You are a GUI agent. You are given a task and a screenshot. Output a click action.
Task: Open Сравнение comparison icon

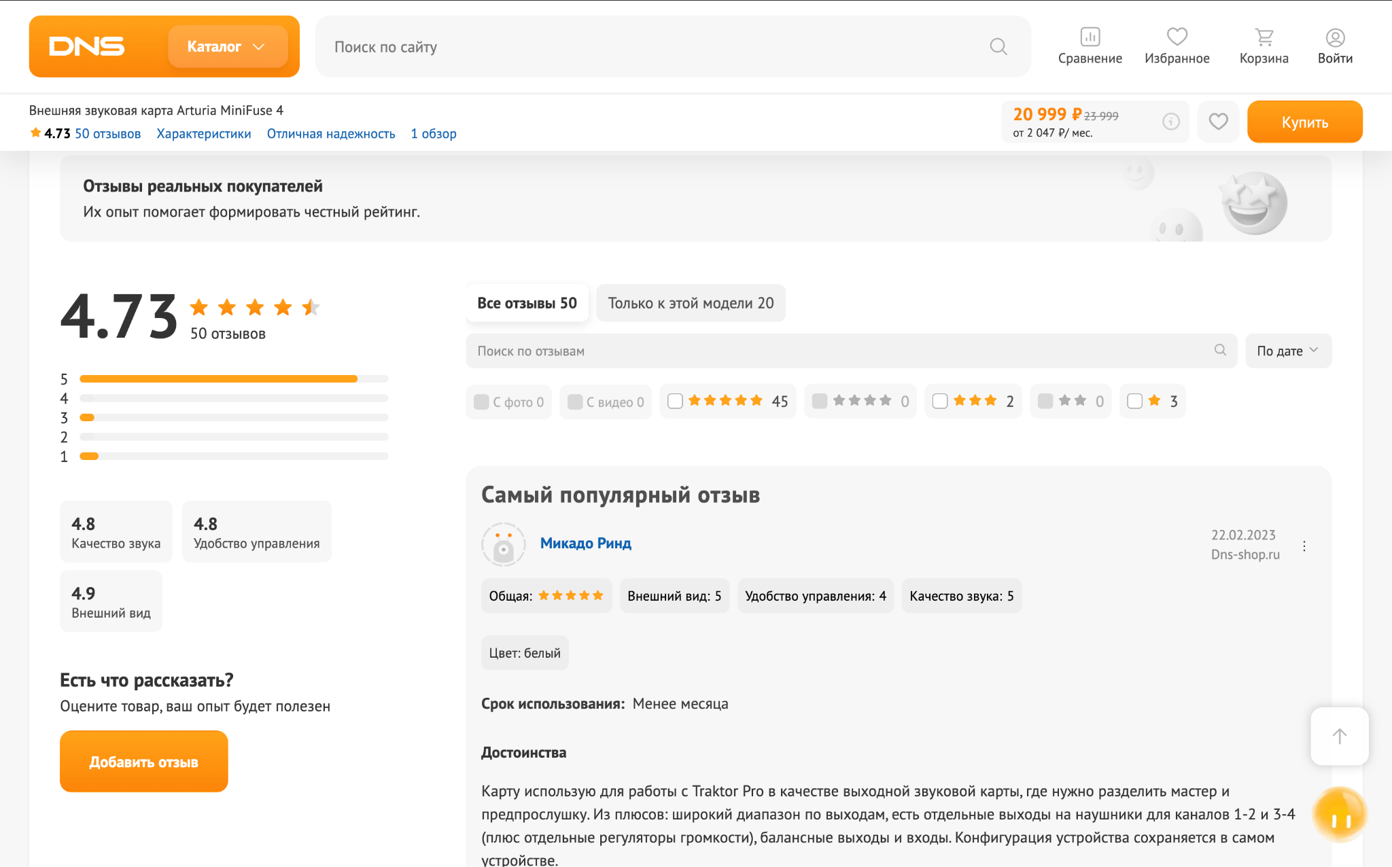click(1090, 46)
